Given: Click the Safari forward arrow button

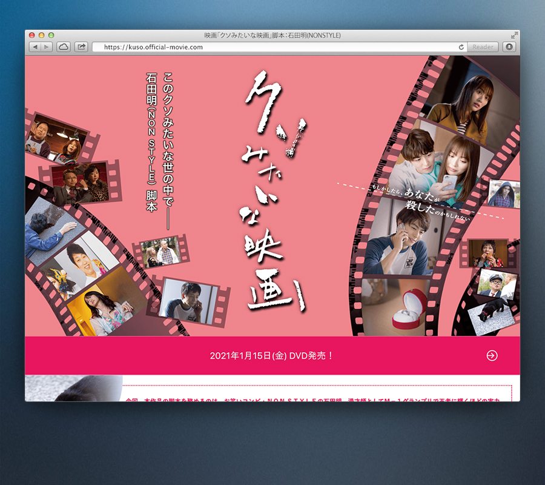Looking at the screenshot, I should click(x=47, y=47).
